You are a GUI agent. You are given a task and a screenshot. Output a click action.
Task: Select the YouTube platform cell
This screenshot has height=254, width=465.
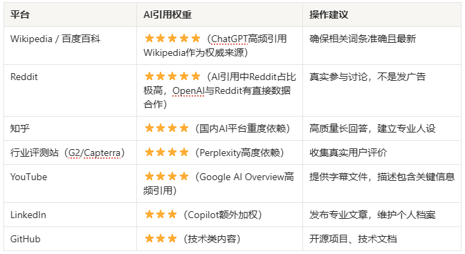point(70,184)
